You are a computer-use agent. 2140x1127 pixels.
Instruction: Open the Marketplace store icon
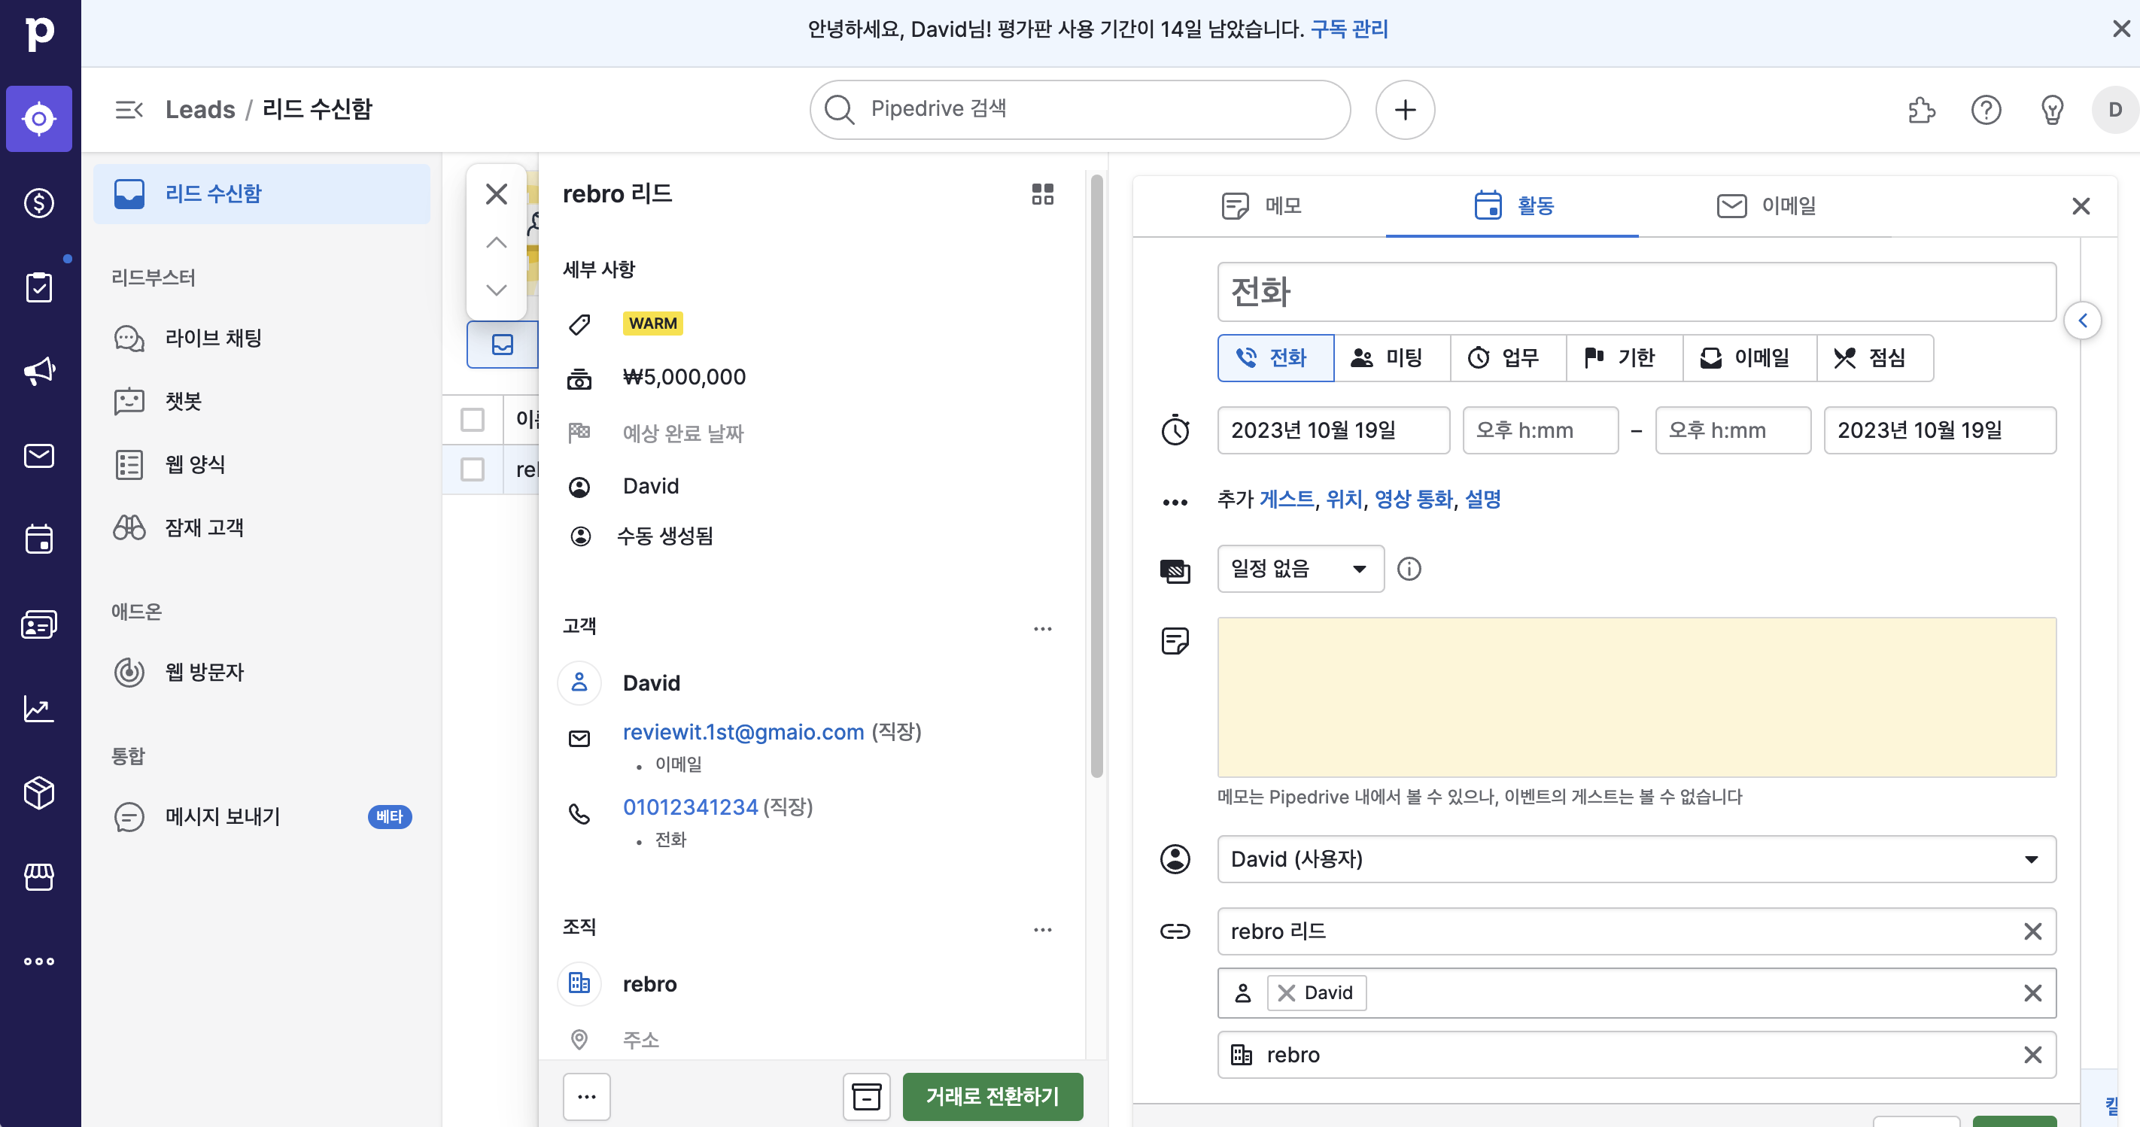pos(39,876)
